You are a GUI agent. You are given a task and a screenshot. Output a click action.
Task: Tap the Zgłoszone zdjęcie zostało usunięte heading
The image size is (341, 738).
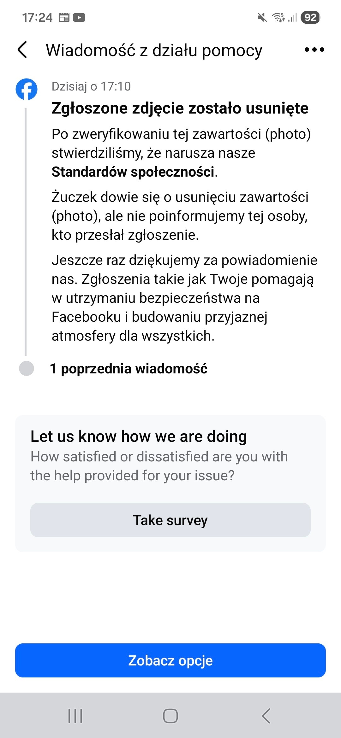(180, 108)
